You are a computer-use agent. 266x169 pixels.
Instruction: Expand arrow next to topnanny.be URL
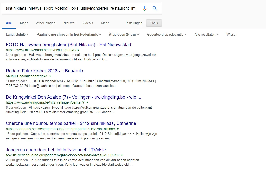click(x=118, y=129)
